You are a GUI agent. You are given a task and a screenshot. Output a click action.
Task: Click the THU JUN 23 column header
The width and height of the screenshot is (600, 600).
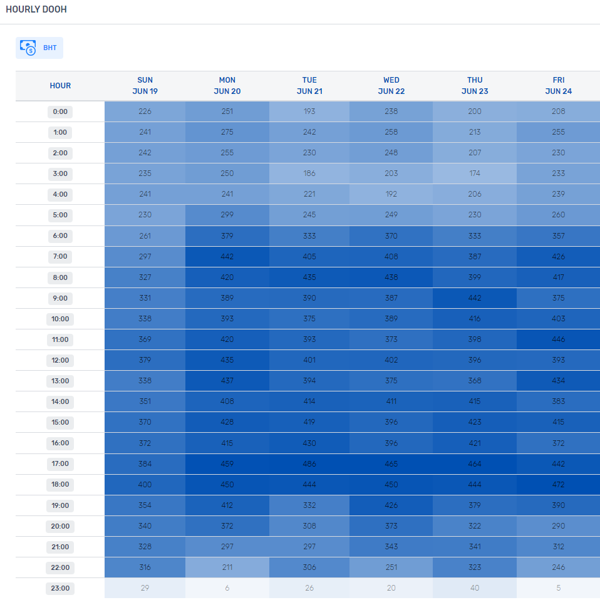coord(475,86)
